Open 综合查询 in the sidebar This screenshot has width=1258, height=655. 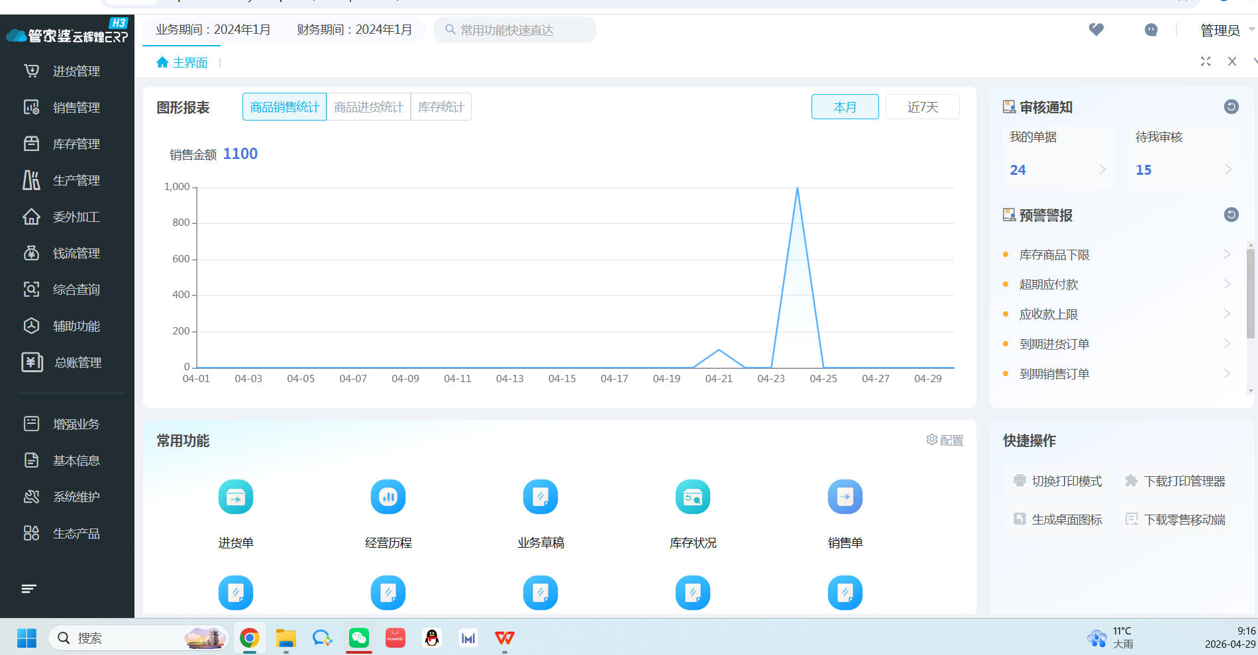(x=63, y=289)
